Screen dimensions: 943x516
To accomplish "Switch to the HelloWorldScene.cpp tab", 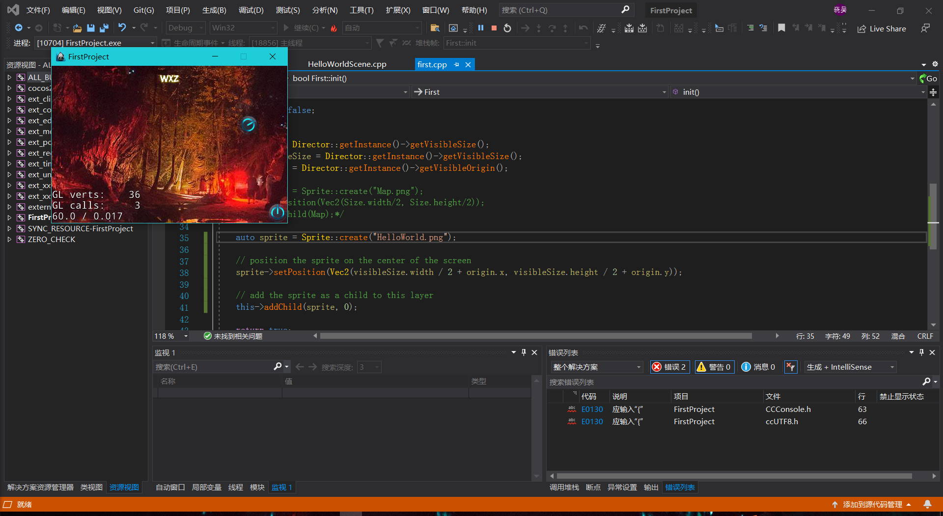I will [347, 64].
